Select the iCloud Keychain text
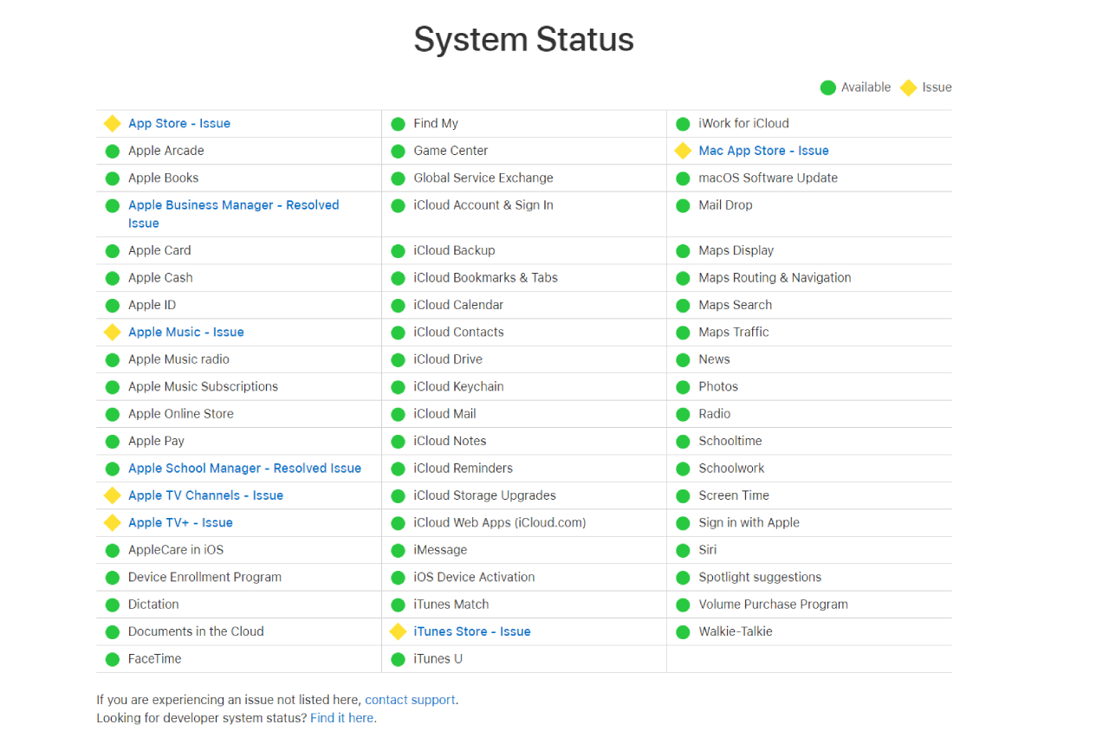The image size is (1109, 744). point(459,386)
